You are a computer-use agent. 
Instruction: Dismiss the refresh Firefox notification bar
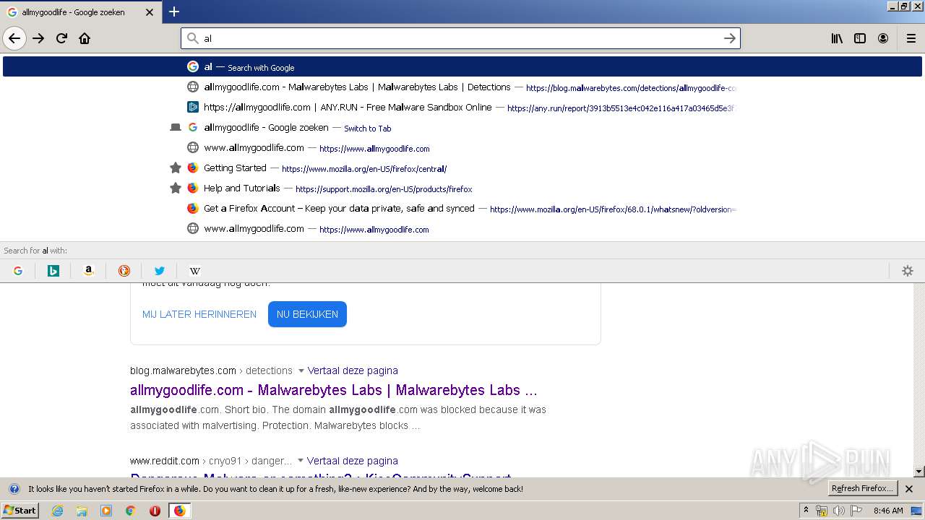click(x=909, y=489)
